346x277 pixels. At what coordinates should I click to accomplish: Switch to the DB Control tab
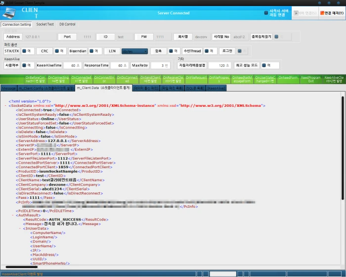pyautogui.click(x=67, y=24)
